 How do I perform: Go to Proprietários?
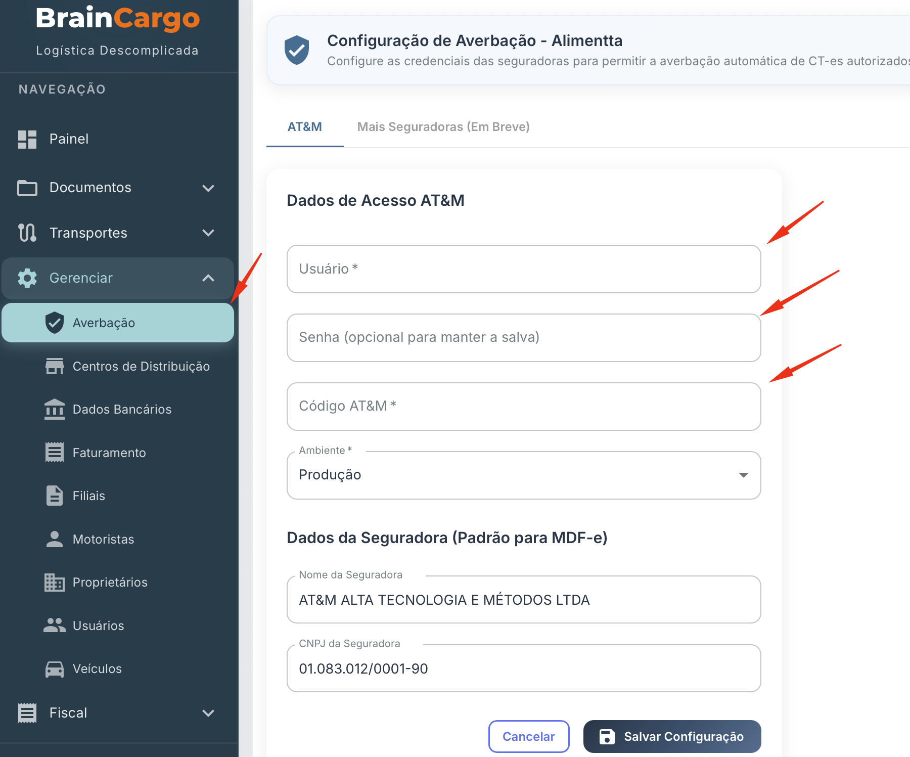(118, 583)
